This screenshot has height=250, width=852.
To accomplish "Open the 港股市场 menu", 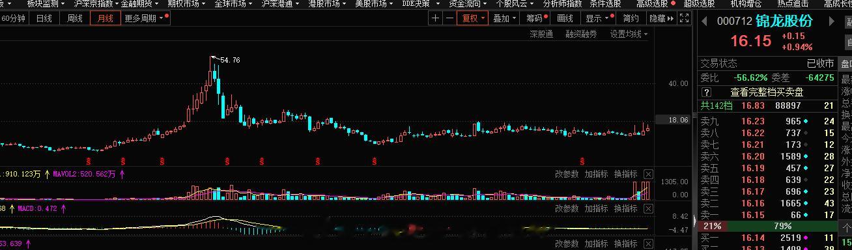I will [x=328, y=4].
